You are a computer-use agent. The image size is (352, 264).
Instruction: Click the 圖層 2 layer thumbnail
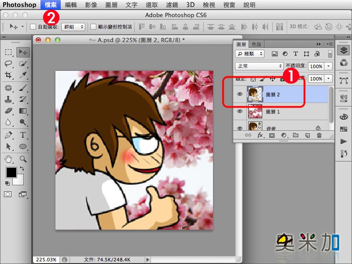[255, 94]
